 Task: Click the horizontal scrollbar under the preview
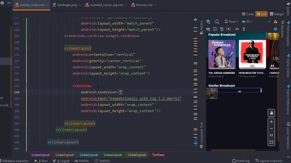click(x=233, y=150)
